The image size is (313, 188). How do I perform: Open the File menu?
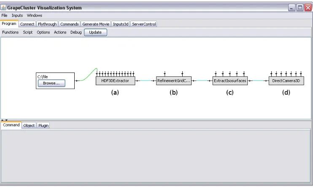pos(4,15)
